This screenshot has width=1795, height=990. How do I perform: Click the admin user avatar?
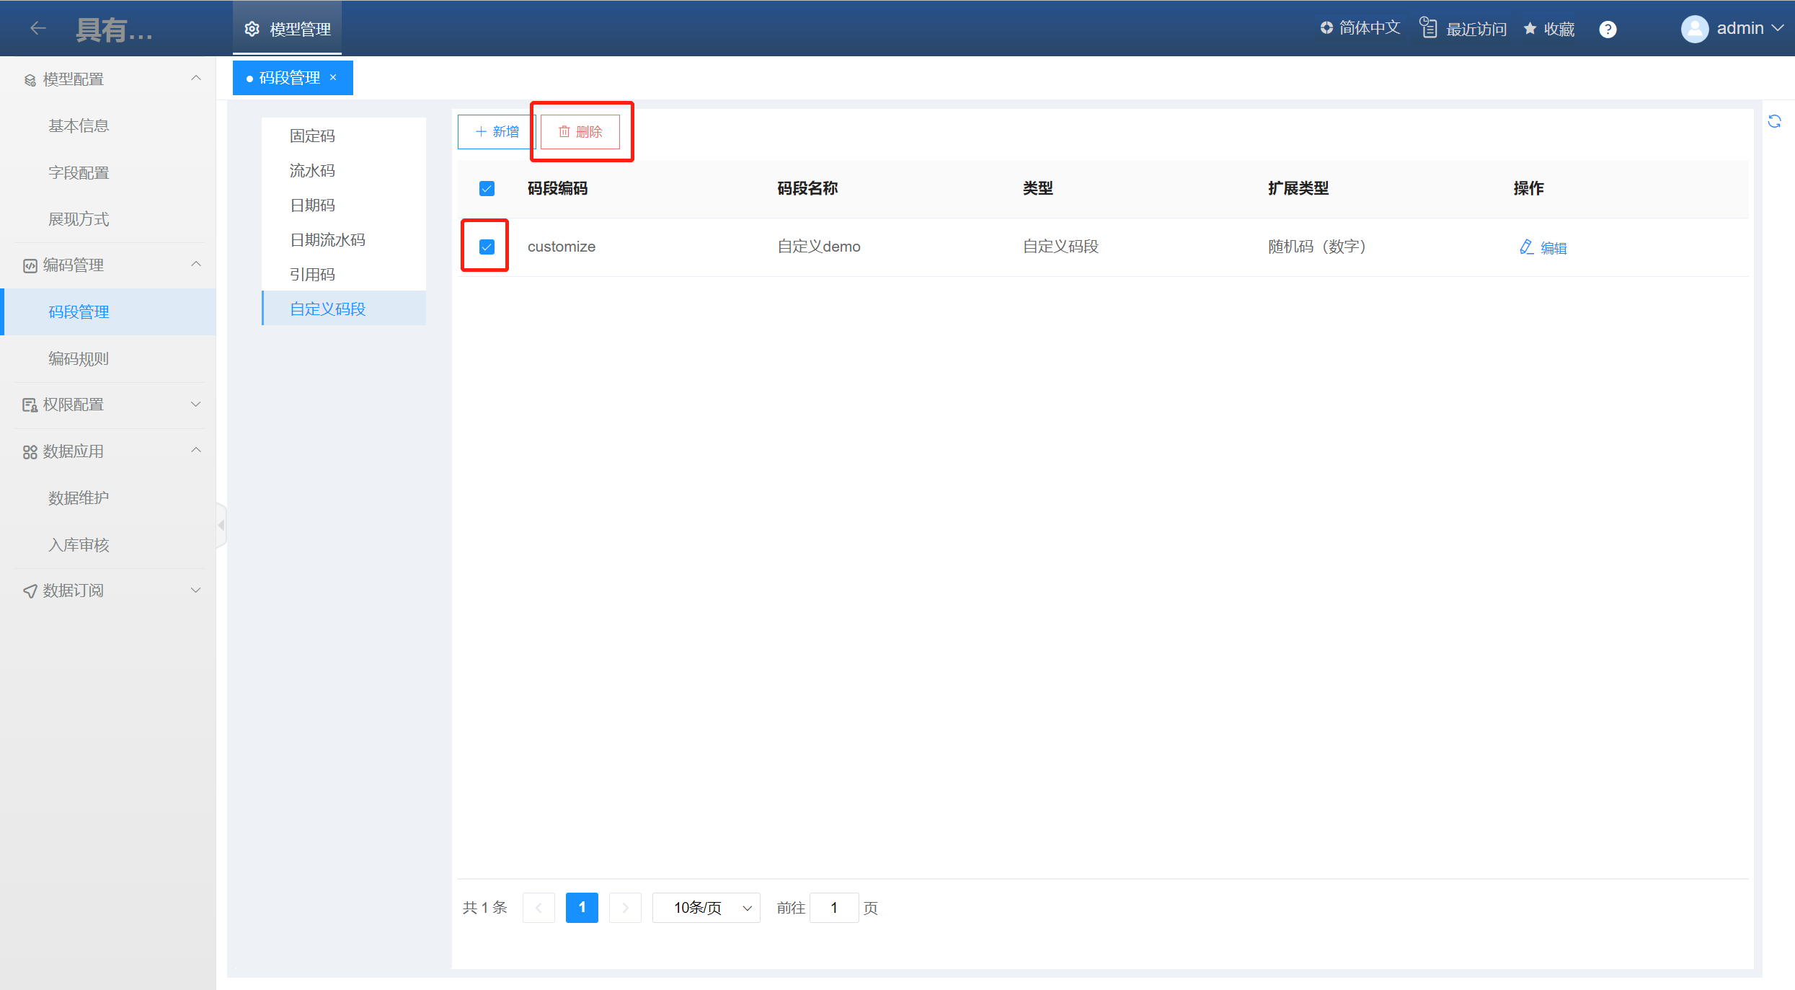[1694, 29]
